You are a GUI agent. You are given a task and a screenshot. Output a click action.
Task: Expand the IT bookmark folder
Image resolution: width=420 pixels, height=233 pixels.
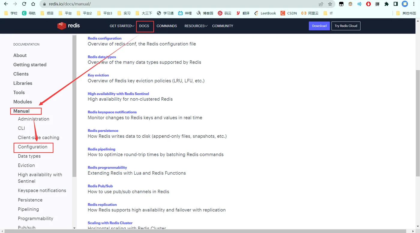click(x=328, y=13)
